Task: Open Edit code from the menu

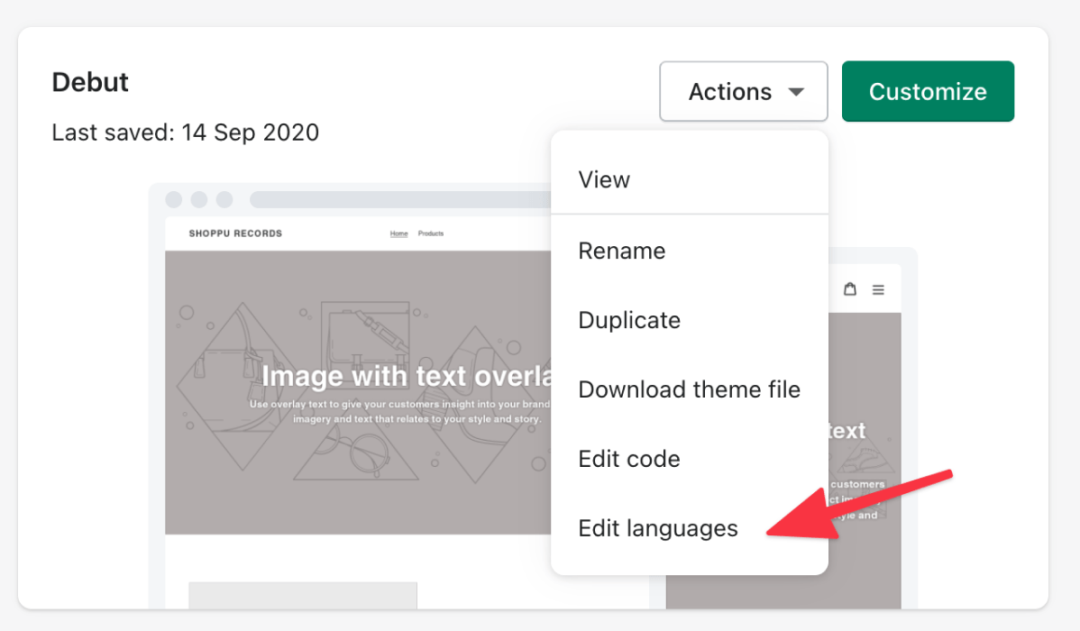Action: click(629, 459)
